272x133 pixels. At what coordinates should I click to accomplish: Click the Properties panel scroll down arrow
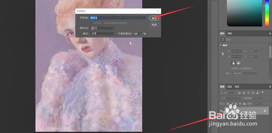(x=270, y=77)
